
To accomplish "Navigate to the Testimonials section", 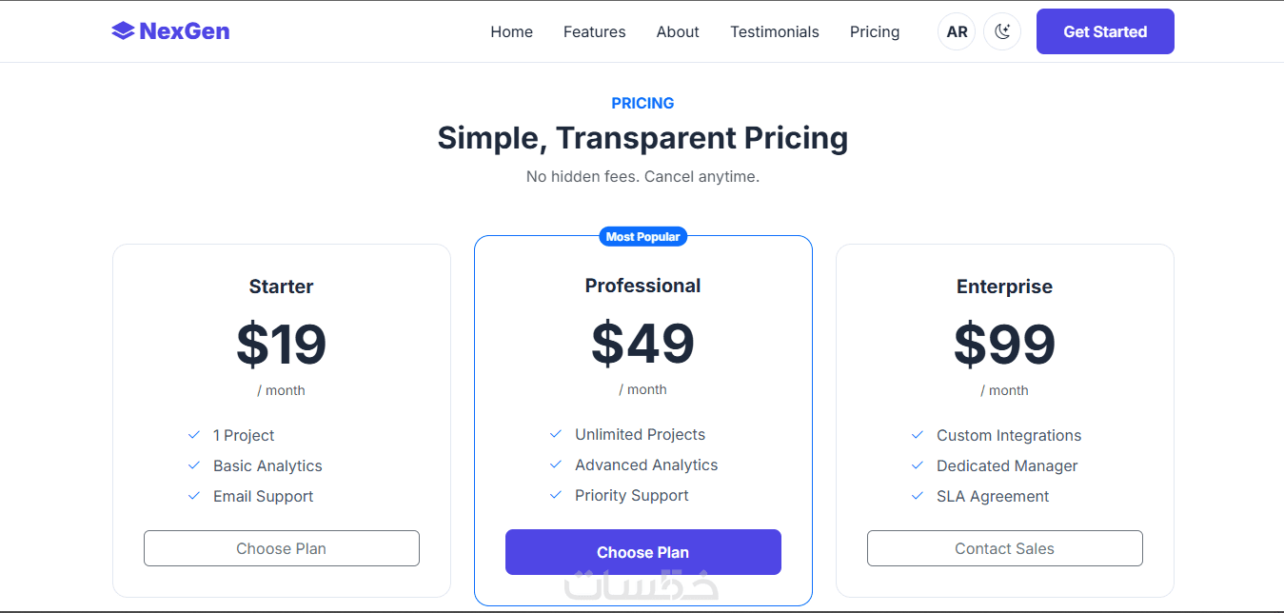I will (774, 31).
